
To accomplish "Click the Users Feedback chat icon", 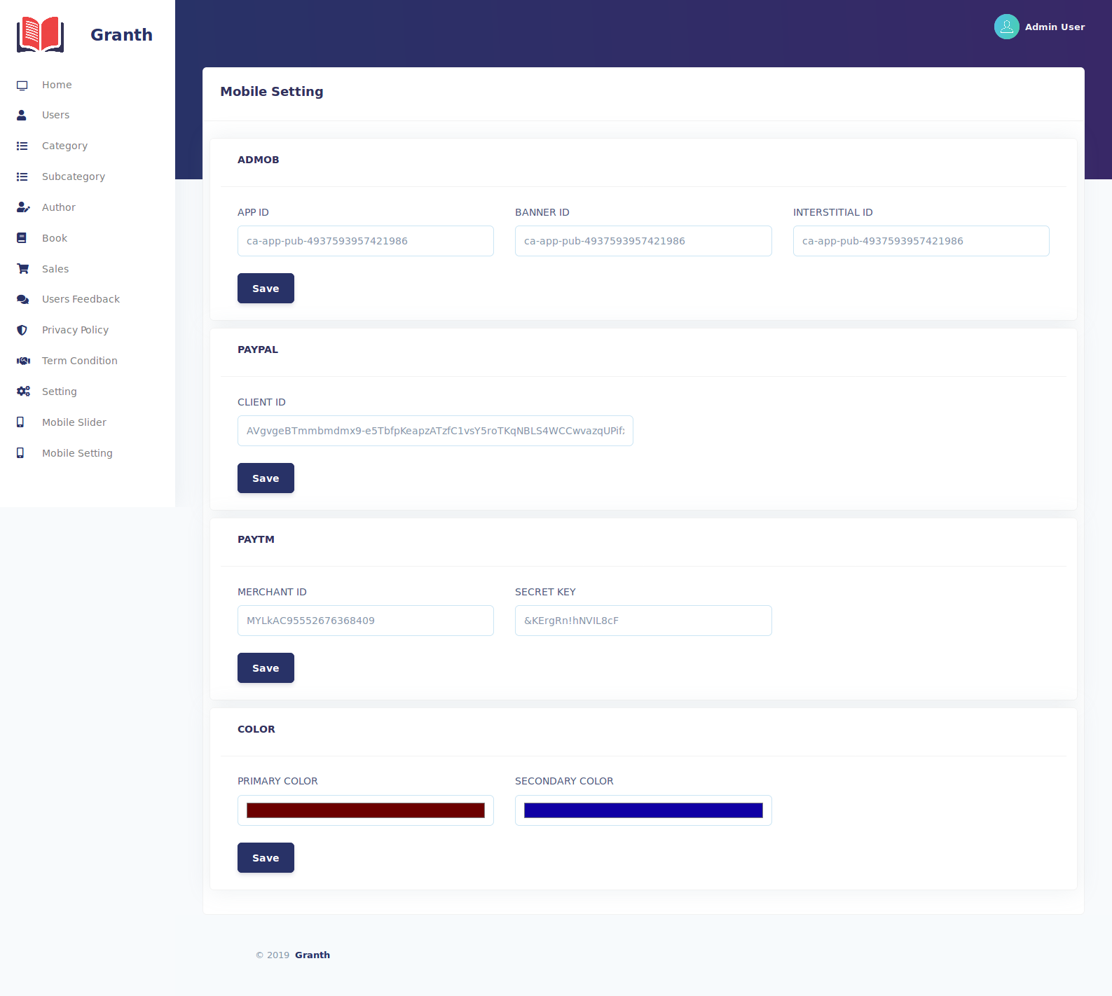I will pos(23,300).
